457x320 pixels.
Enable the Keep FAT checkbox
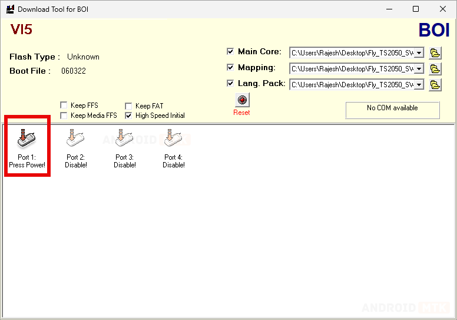point(128,106)
